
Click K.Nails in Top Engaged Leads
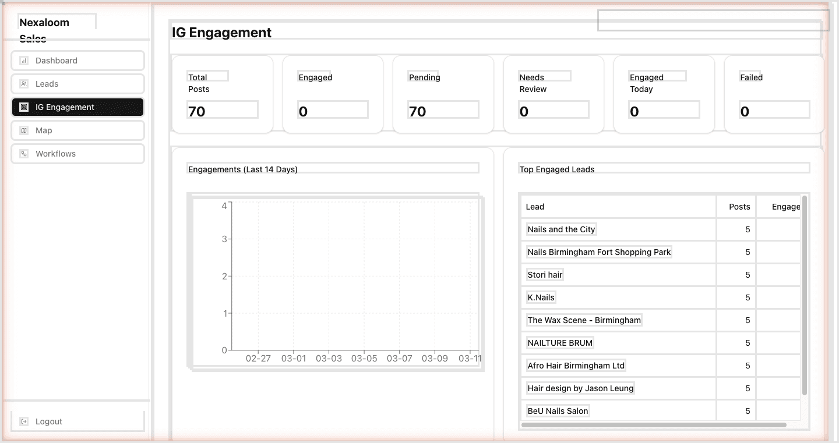coord(540,297)
